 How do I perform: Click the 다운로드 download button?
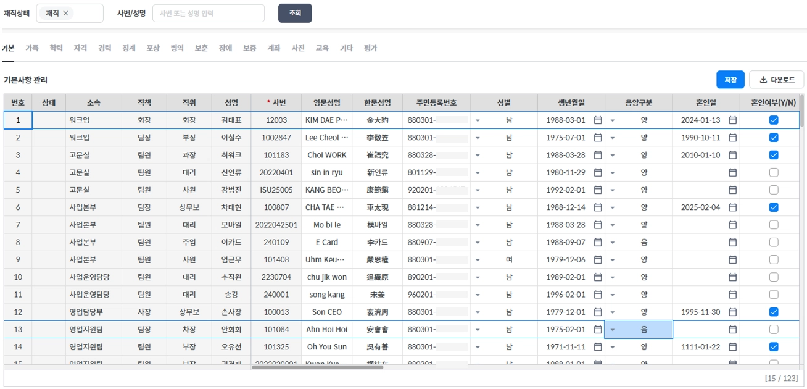click(776, 80)
